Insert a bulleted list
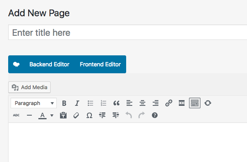Viewport: 247px width, 162px height. pos(90,103)
